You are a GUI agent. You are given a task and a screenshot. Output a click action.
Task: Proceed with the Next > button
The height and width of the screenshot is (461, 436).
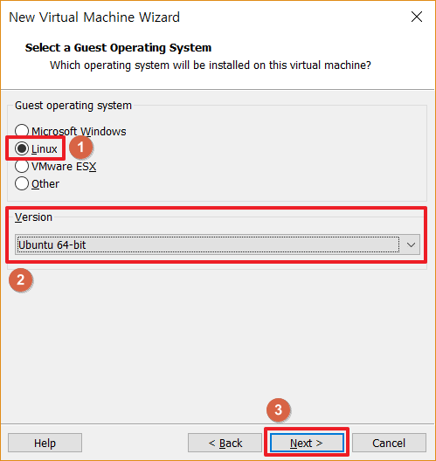click(307, 443)
